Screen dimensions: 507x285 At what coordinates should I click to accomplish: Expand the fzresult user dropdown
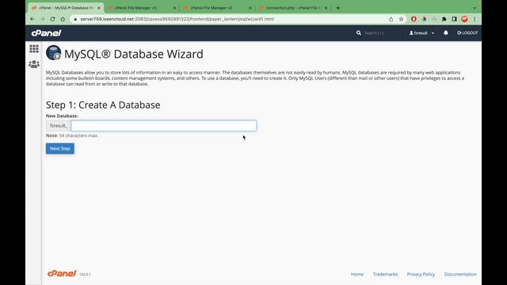coord(421,33)
